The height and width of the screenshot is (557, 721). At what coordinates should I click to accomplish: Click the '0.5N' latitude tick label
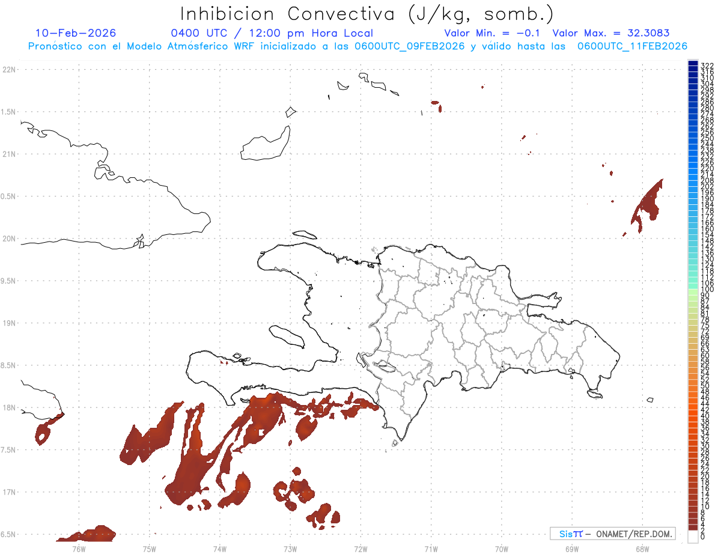[x=9, y=196]
